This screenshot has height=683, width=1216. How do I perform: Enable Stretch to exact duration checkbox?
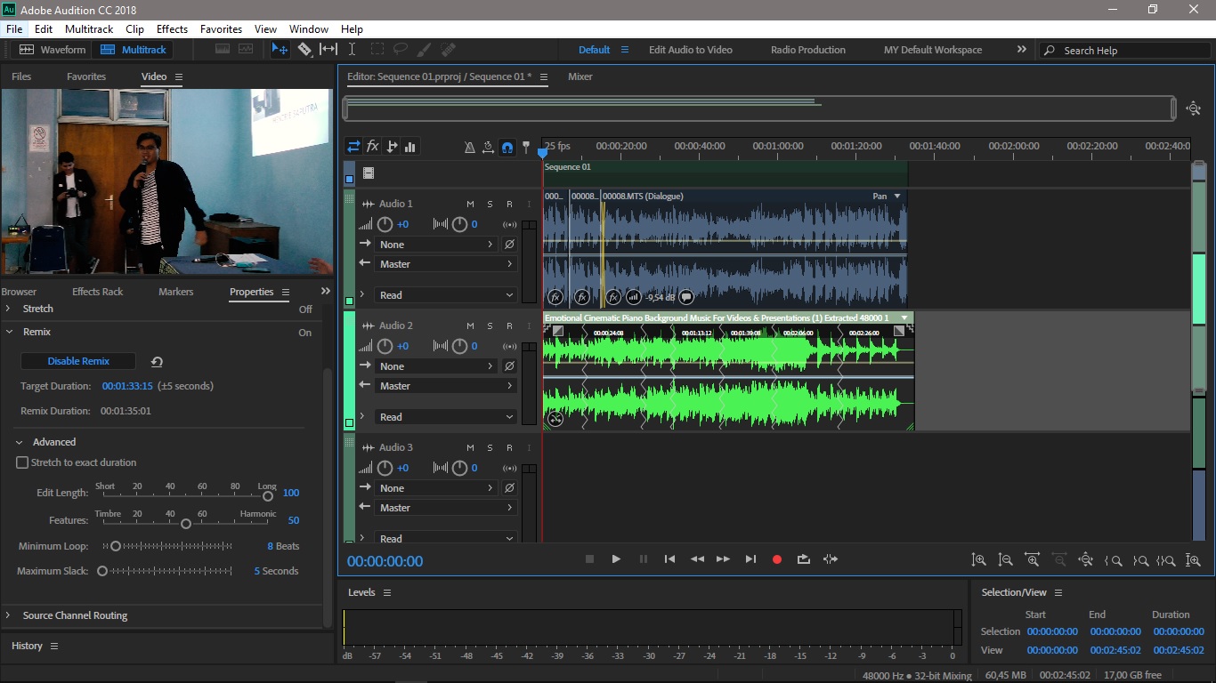(x=22, y=462)
